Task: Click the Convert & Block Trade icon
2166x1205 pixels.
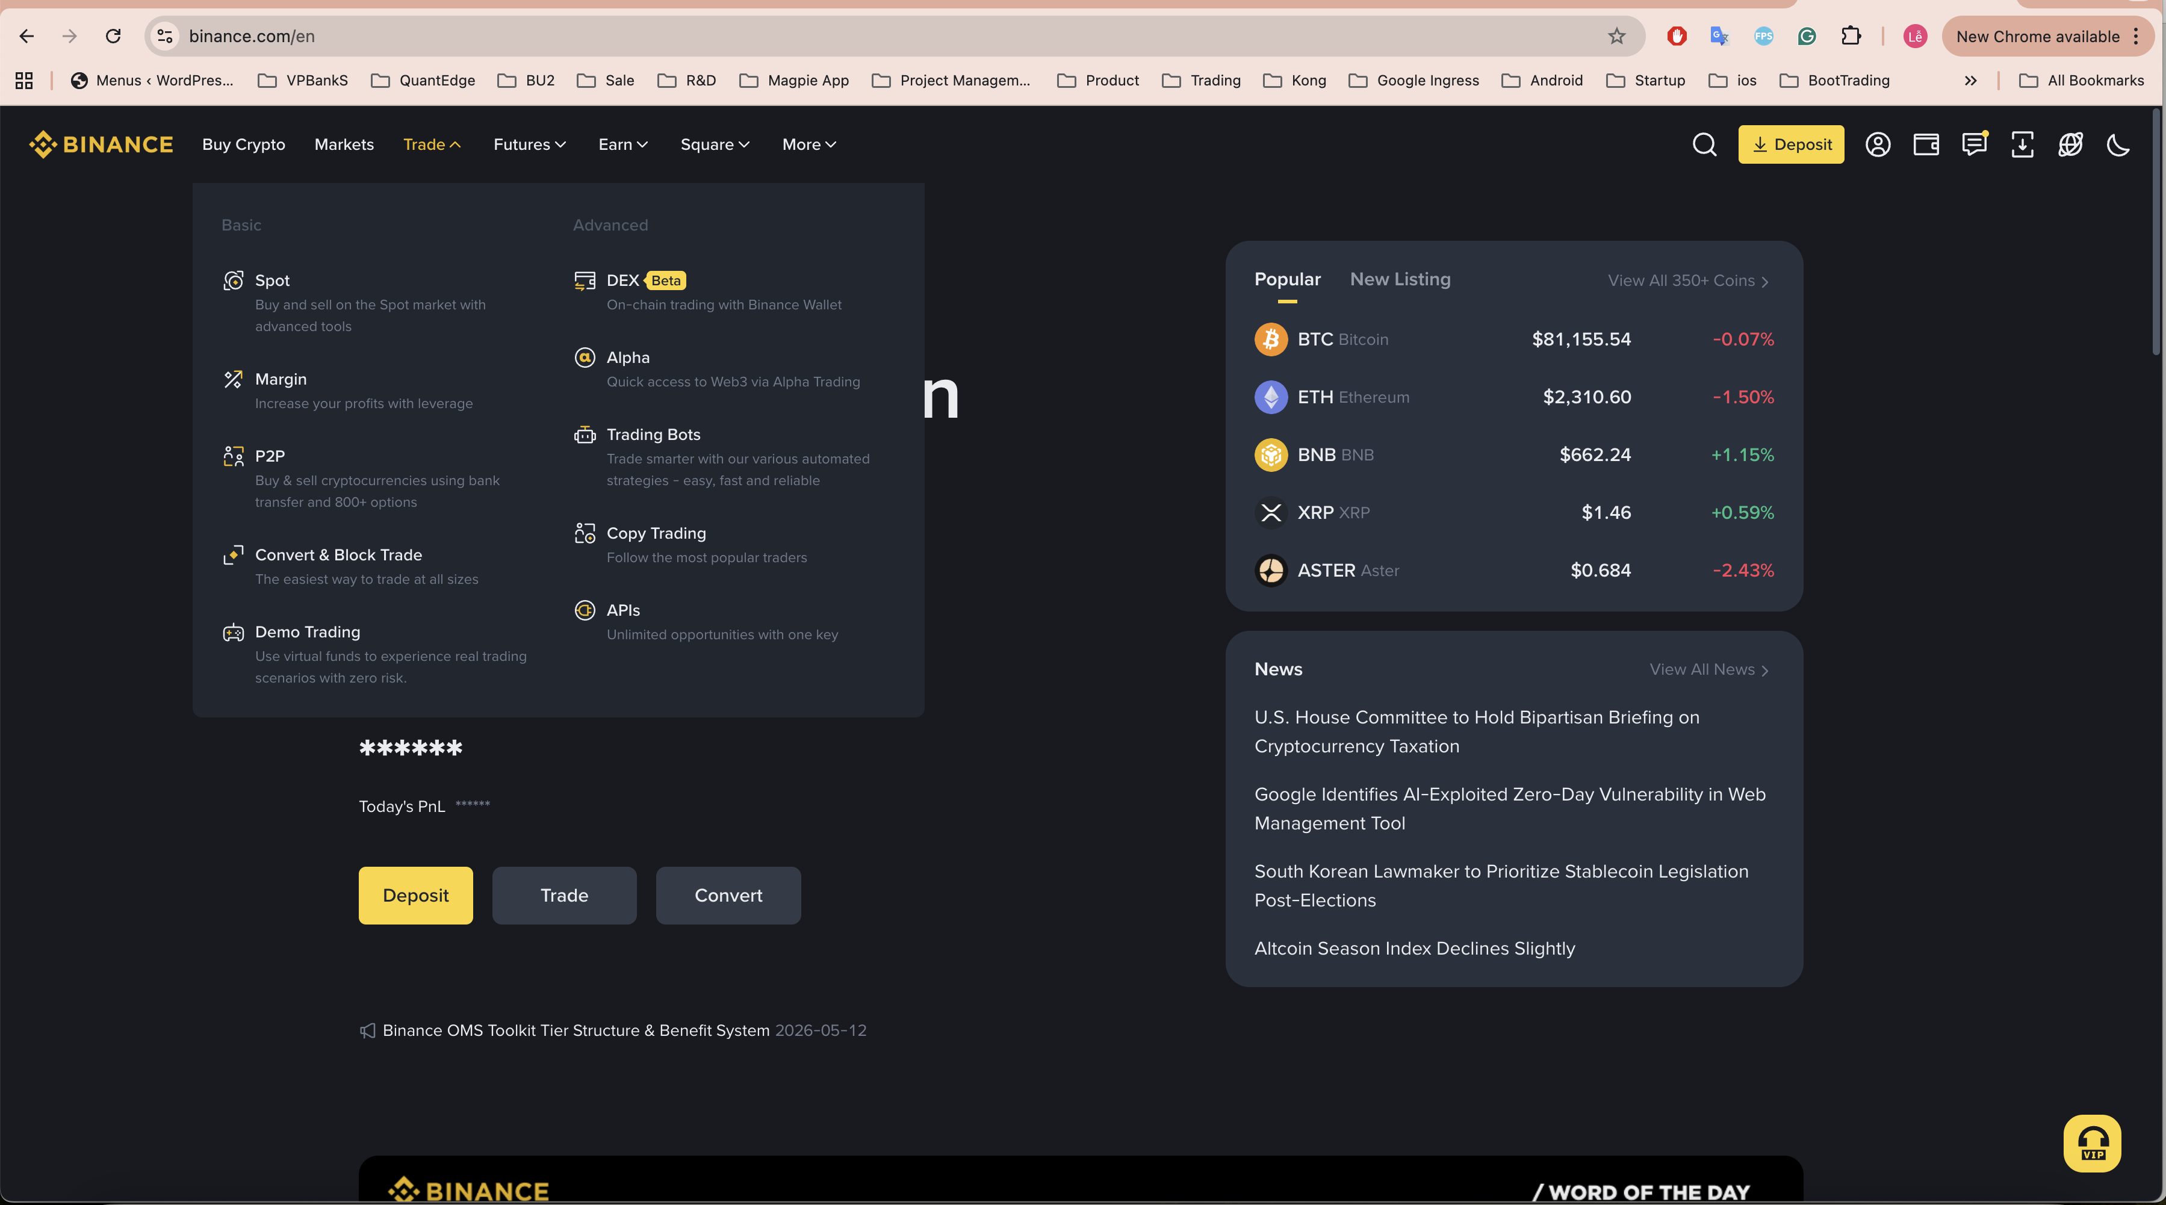Action: pos(233,555)
